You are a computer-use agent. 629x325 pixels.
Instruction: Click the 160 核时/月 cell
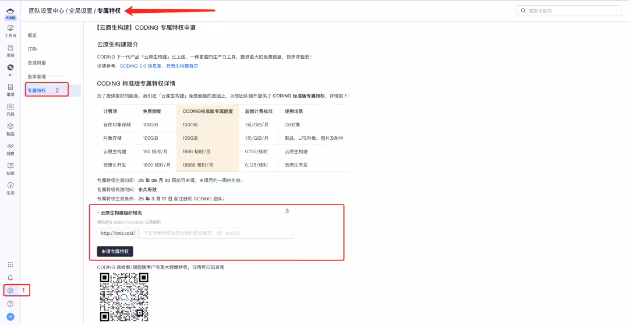point(156,151)
